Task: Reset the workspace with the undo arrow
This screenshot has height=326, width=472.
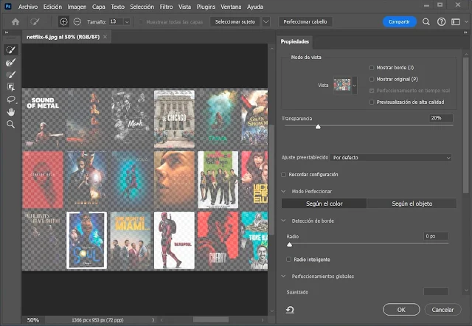Action: coord(290,310)
